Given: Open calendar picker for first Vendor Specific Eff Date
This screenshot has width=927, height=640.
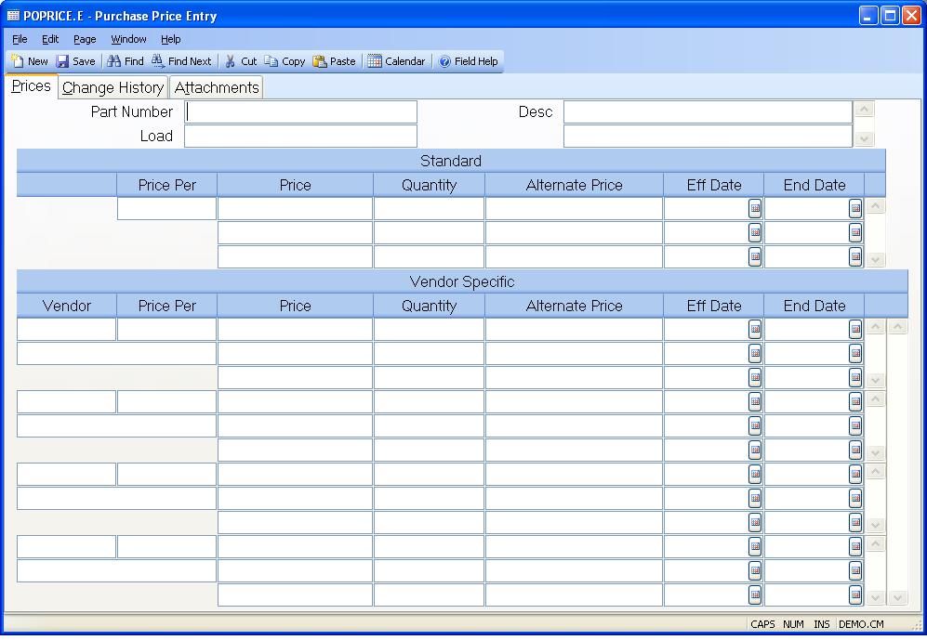Looking at the screenshot, I should pos(755,330).
